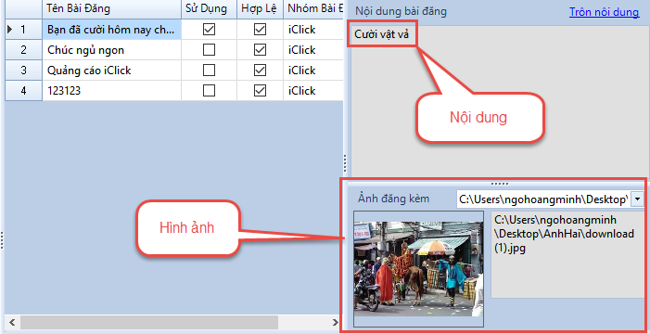Select row header number 1
The height and width of the screenshot is (334, 650).
tap(23, 30)
